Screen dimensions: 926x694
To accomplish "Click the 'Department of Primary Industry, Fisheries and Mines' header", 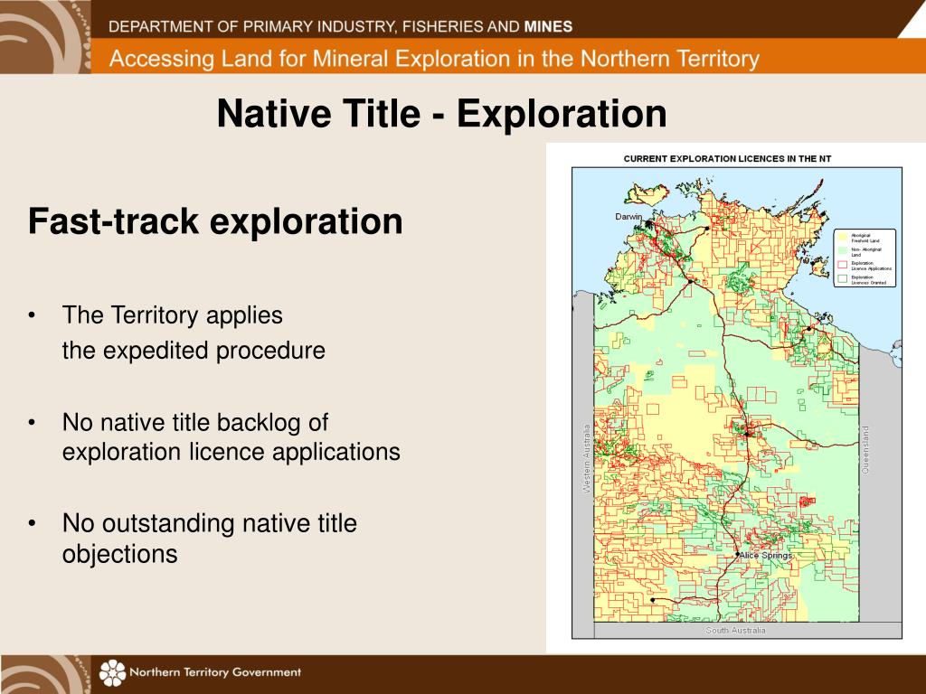I will [340, 26].
